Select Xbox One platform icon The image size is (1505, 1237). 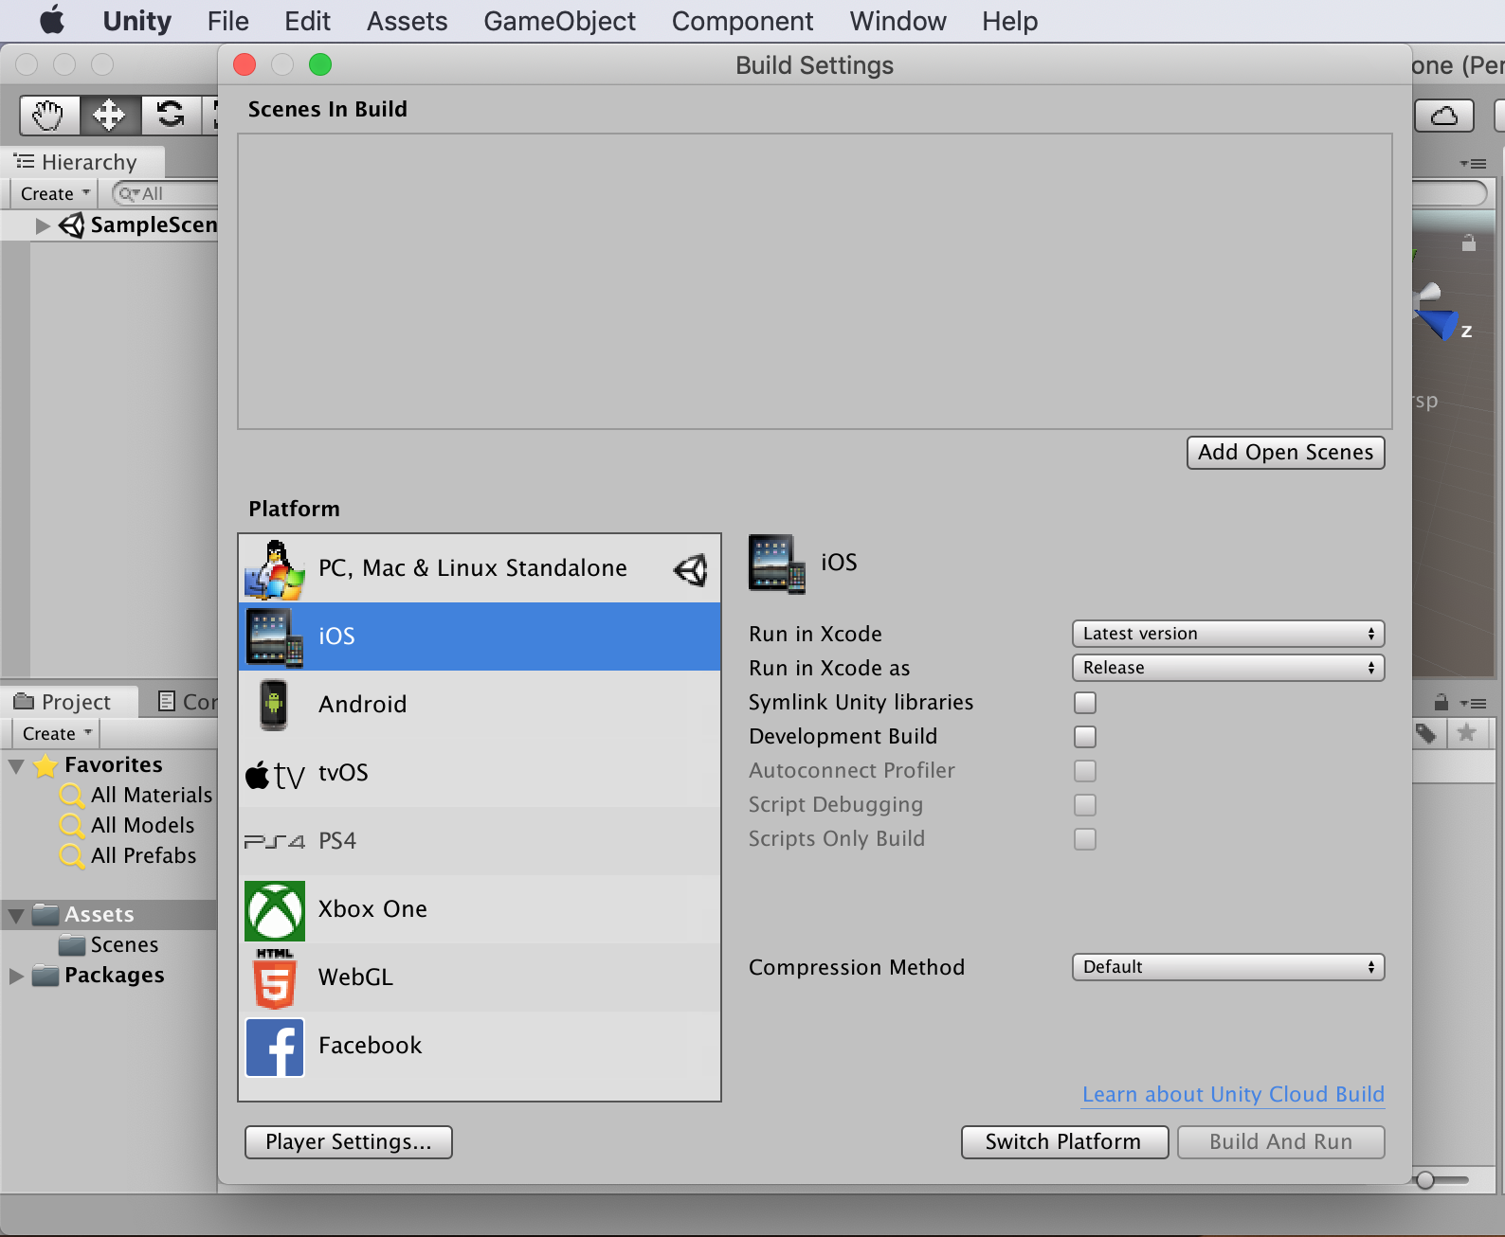click(x=275, y=909)
